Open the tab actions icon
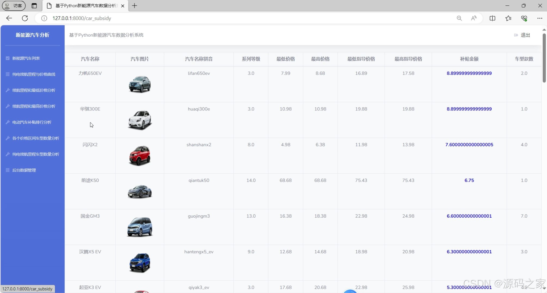The width and height of the screenshot is (547, 293). (34, 6)
